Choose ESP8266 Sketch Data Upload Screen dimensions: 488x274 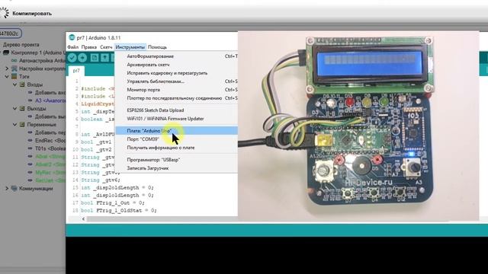pyautogui.click(x=176, y=110)
